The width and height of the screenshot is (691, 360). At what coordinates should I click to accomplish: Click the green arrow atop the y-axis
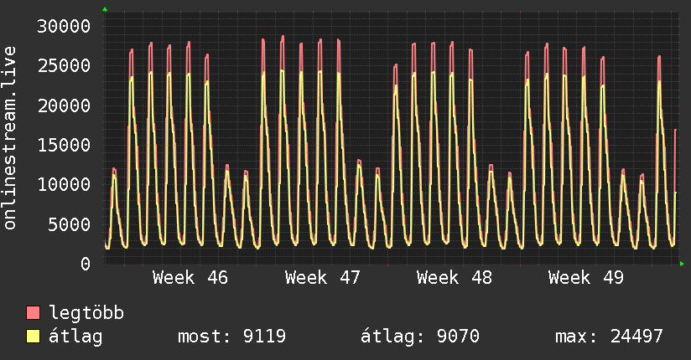[x=105, y=8]
